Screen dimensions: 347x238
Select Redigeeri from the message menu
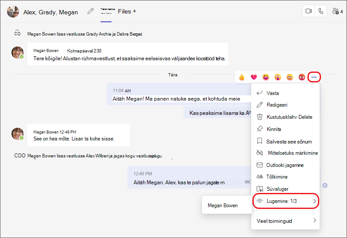(x=286, y=105)
